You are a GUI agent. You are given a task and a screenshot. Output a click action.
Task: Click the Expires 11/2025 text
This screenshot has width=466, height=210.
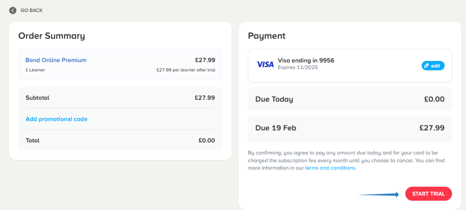297,67
